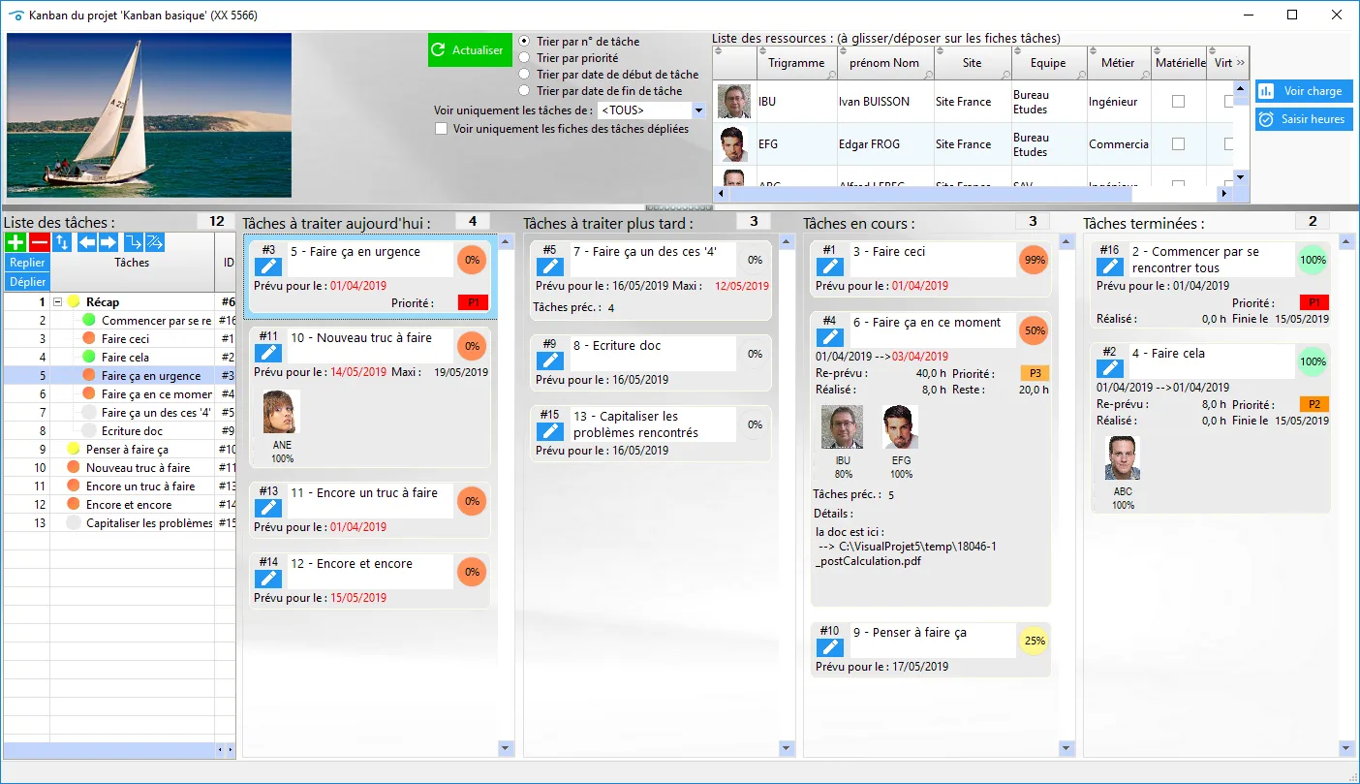Click the left arrow outdent task icon

coord(87,242)
